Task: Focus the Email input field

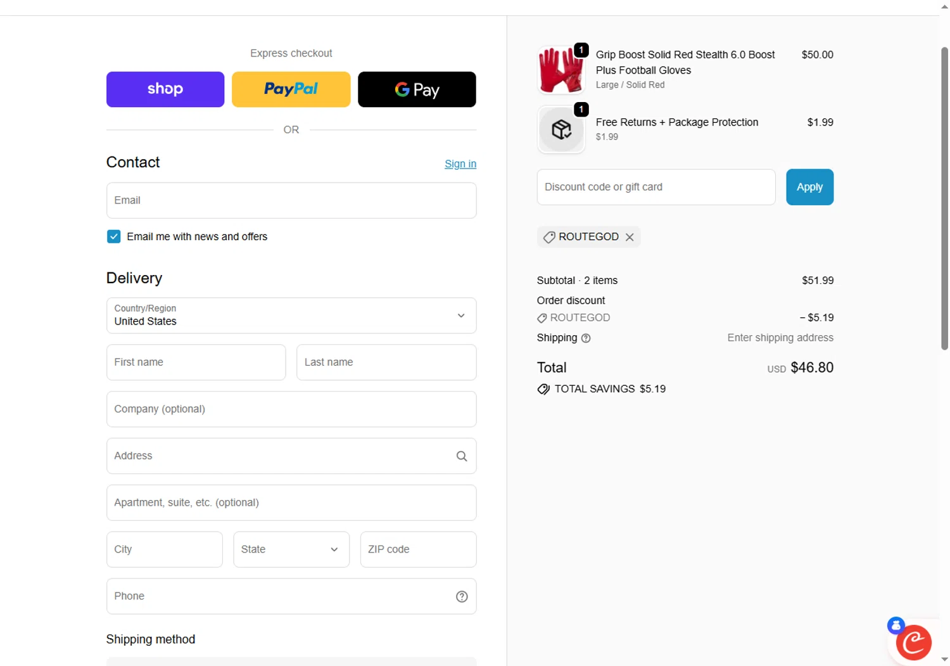Action: [291, 200]
